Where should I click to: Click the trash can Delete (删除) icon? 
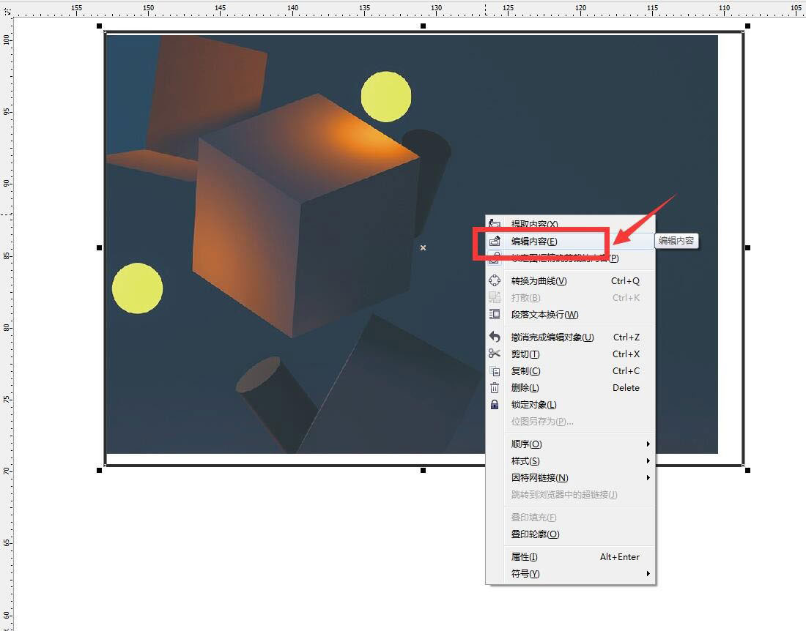coord(495,388)
